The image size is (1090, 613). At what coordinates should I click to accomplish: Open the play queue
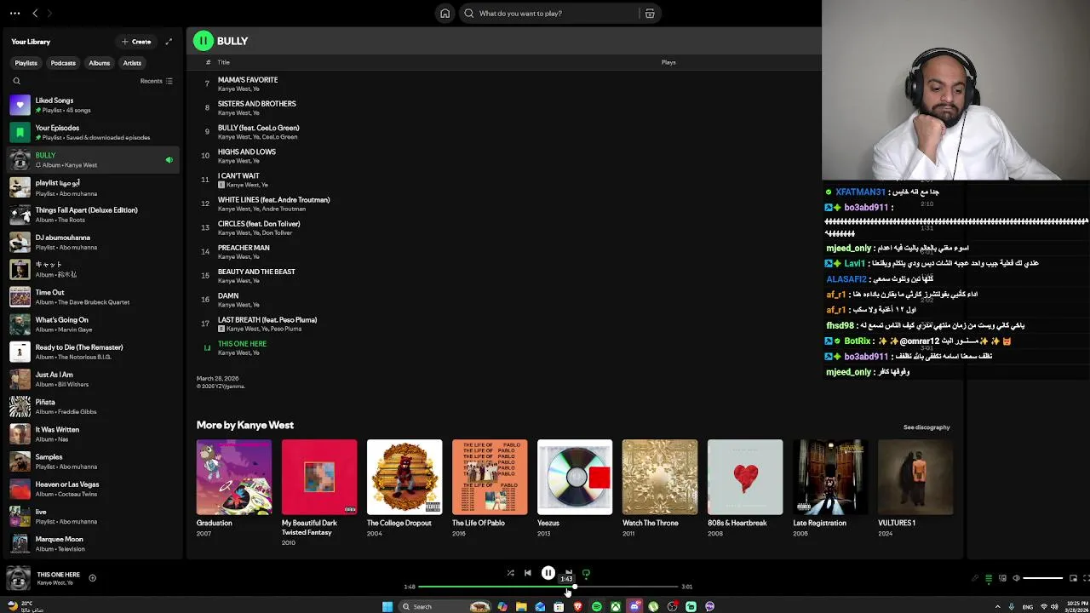click(x=989, y=578)
